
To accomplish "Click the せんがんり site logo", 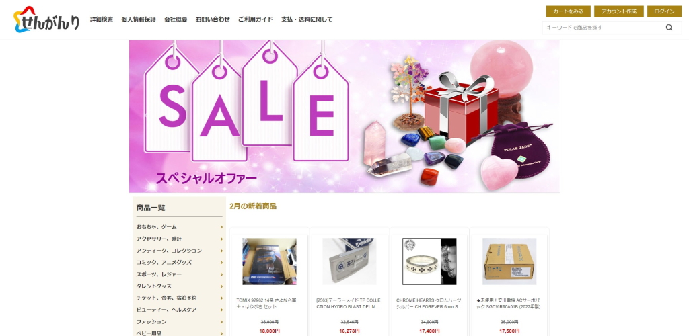I will click(x=46, y=19).
